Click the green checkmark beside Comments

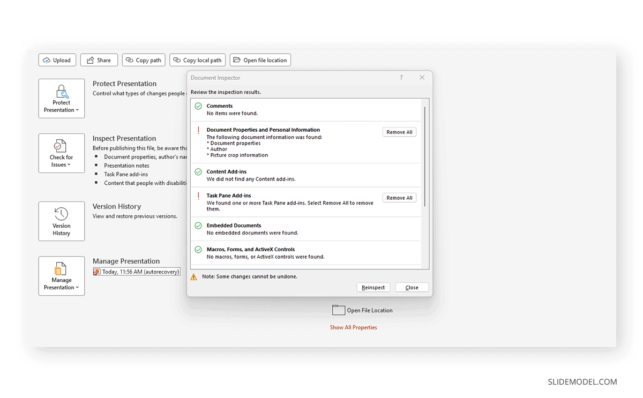coord(198,107)
